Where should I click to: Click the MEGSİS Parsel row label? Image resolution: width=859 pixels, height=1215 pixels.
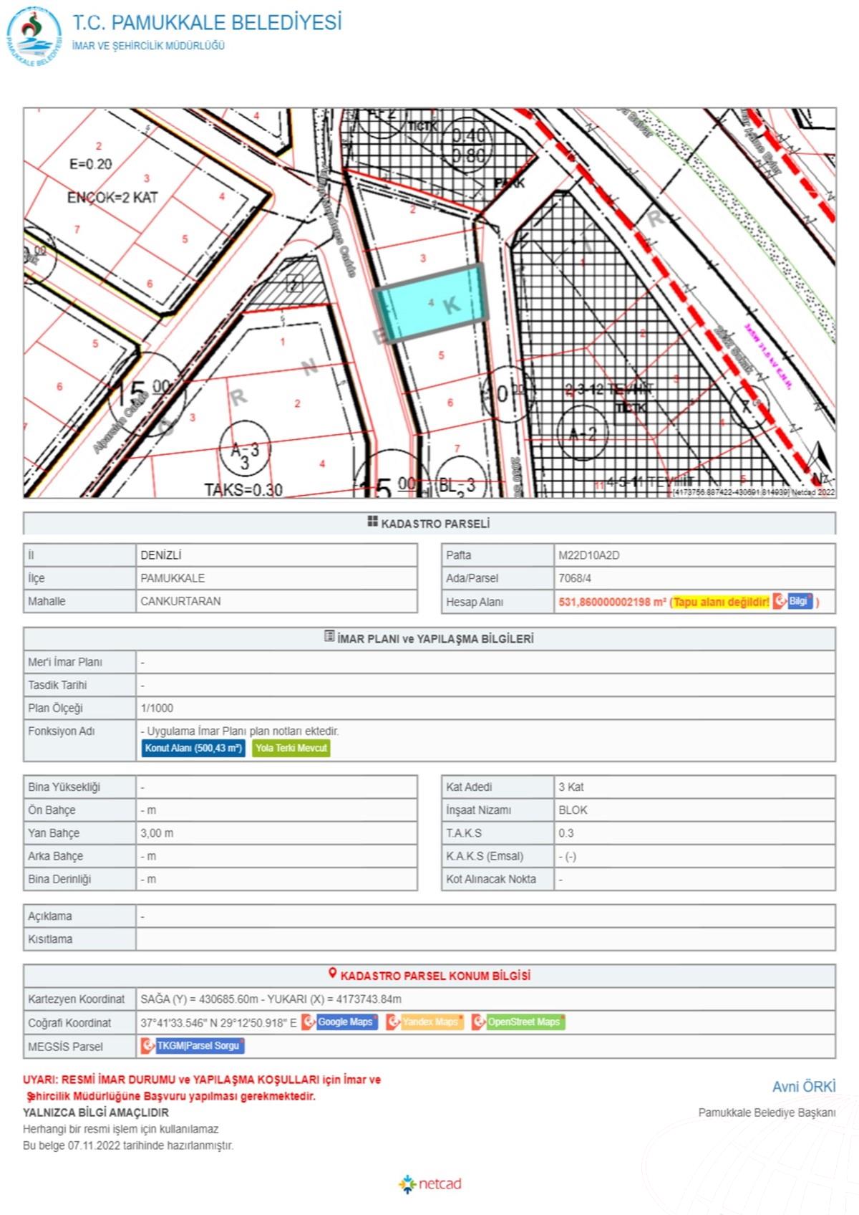tap(65, 1047)
